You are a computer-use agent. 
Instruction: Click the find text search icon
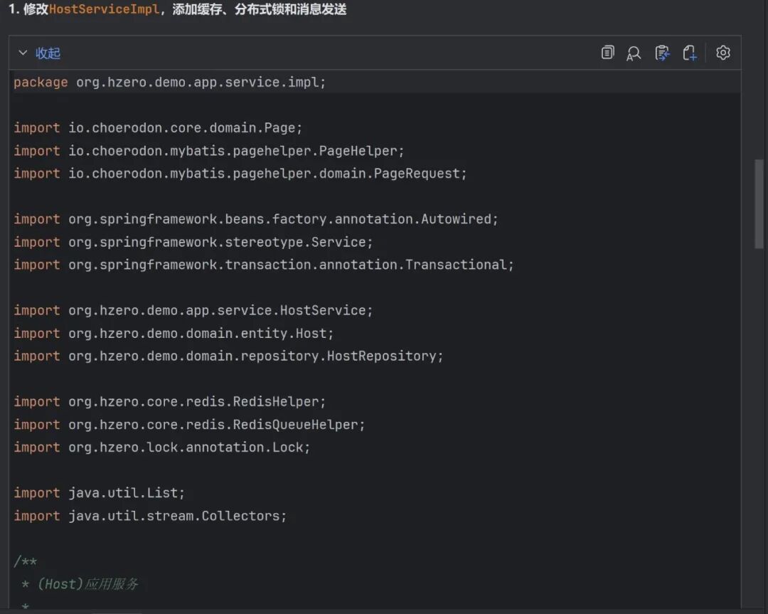click(x=634, y=53)
